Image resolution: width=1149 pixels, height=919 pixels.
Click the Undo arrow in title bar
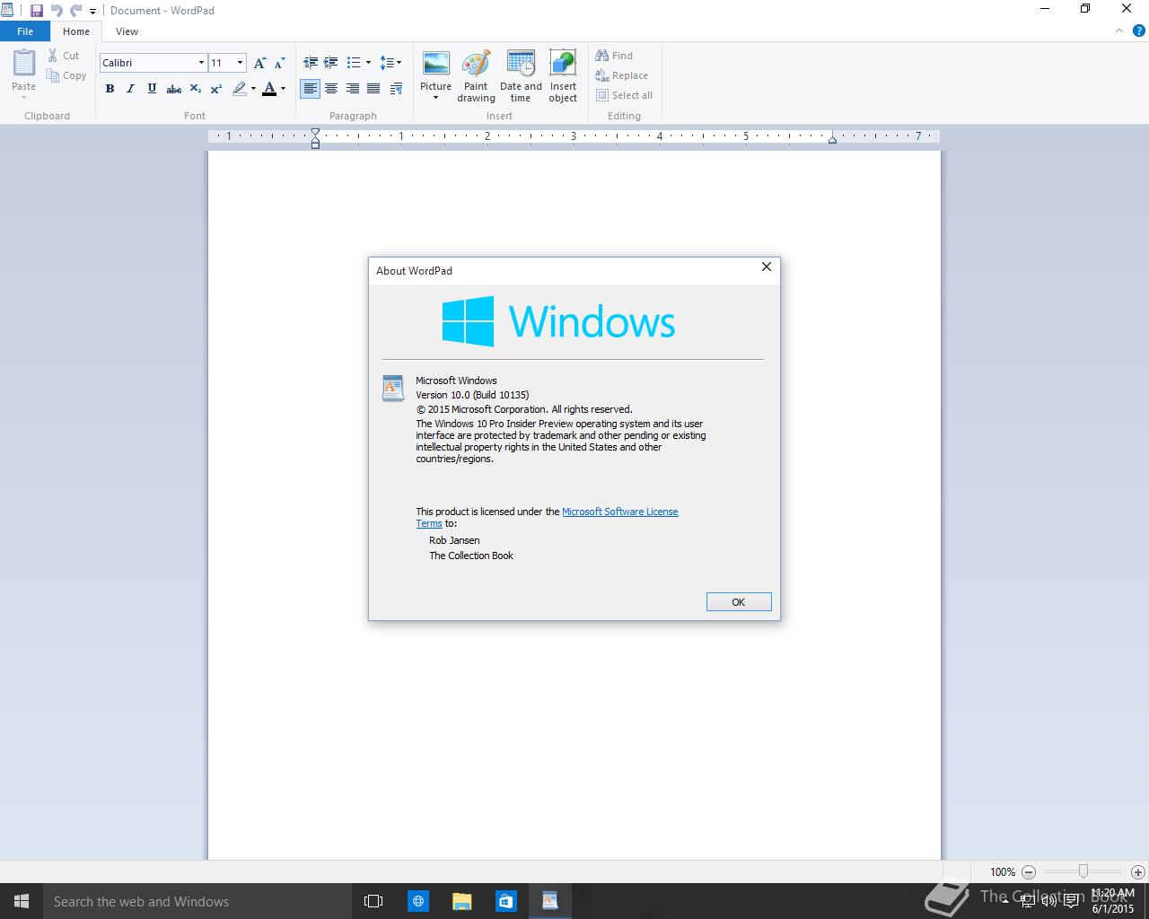click(x=57, y=11)
